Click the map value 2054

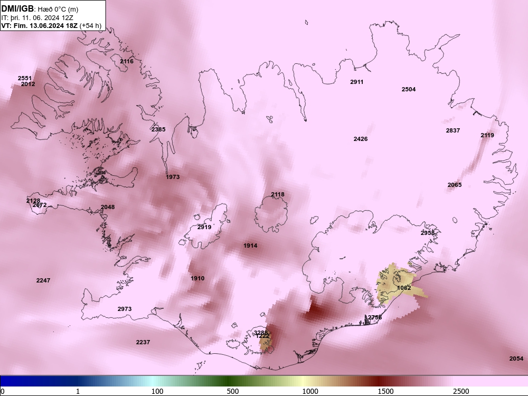point(516,359)
